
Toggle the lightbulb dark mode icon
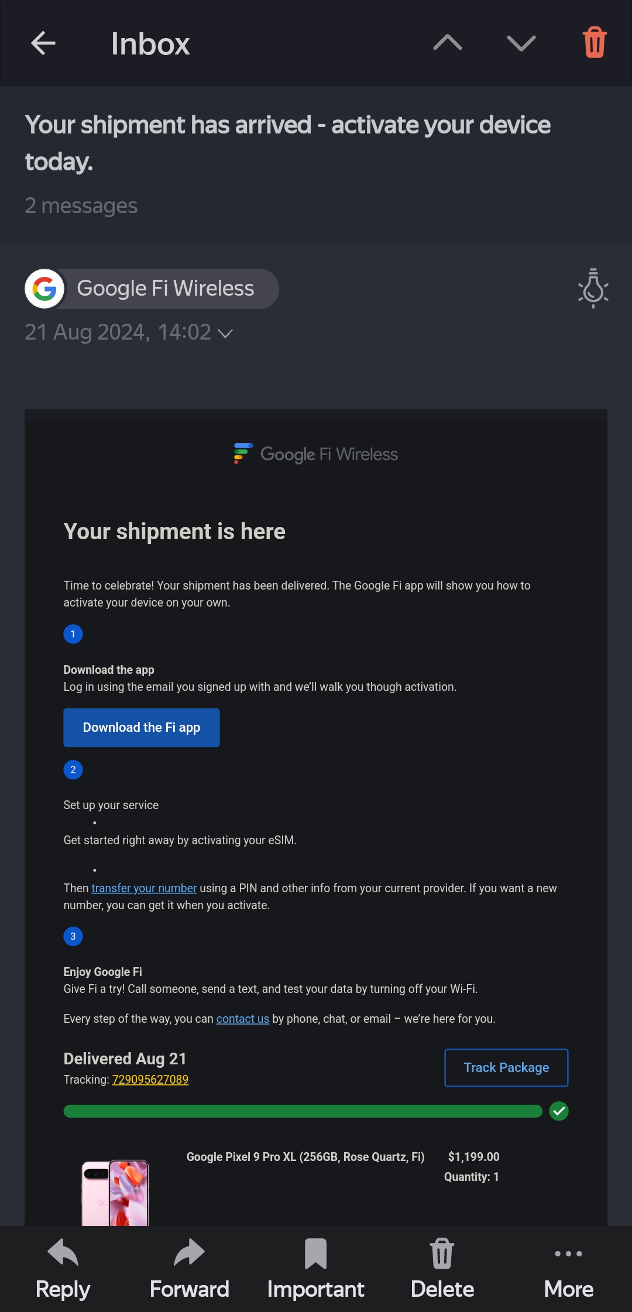click(x=593, y=288)
